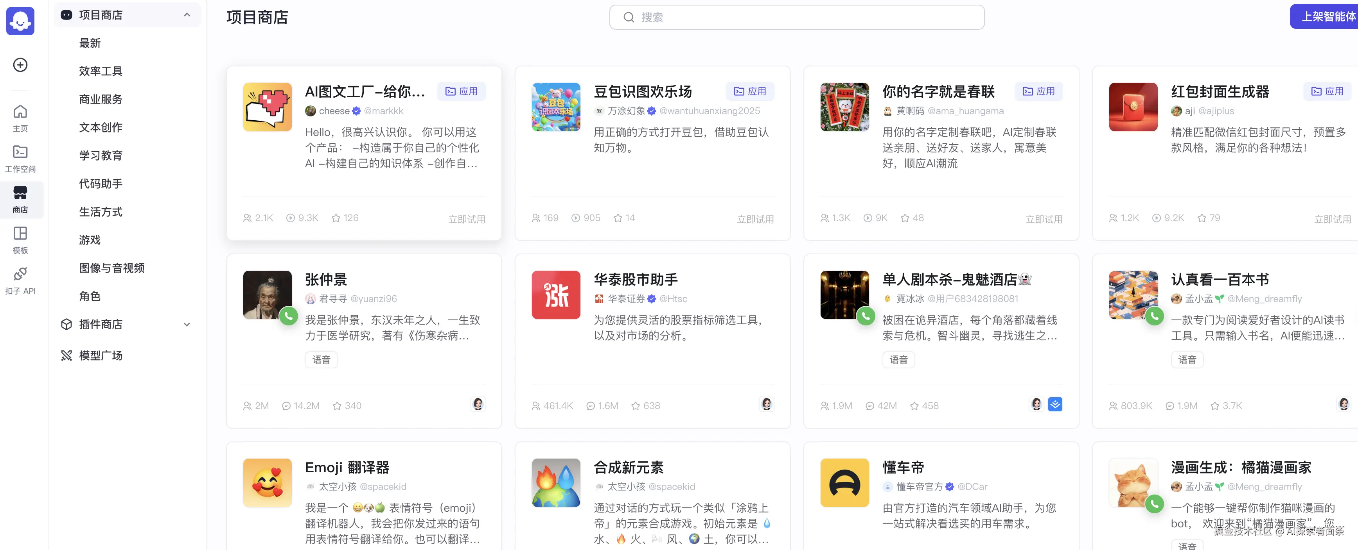Expand the 插件商店 section
The image size is (1358, 550).
(x=187, y=324)
